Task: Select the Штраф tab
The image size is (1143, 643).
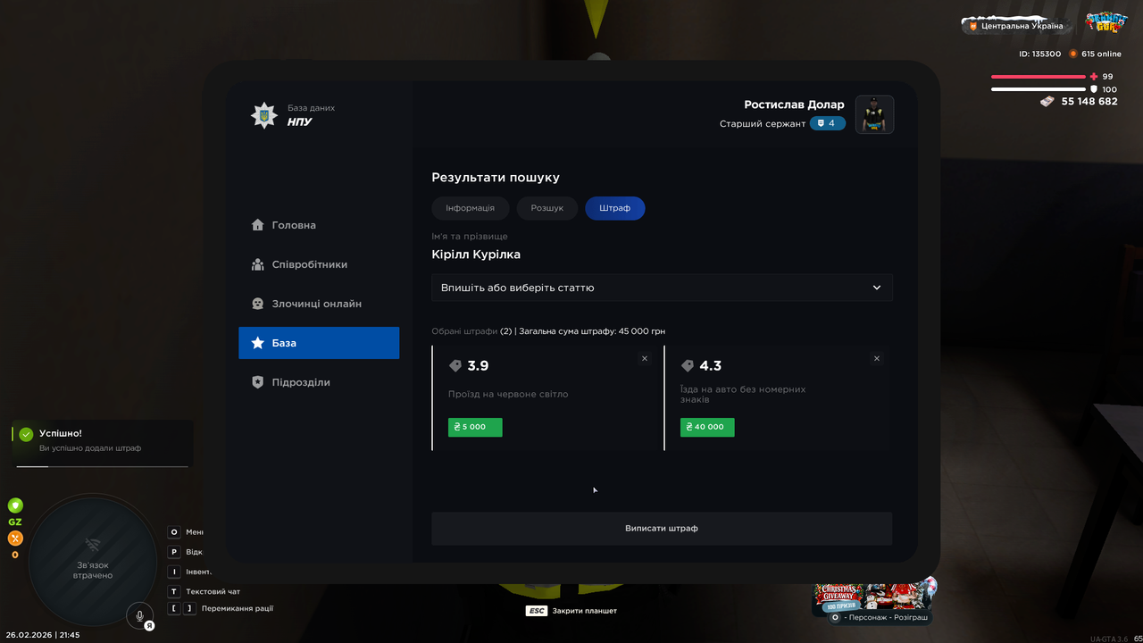Action: pos(615,208)
